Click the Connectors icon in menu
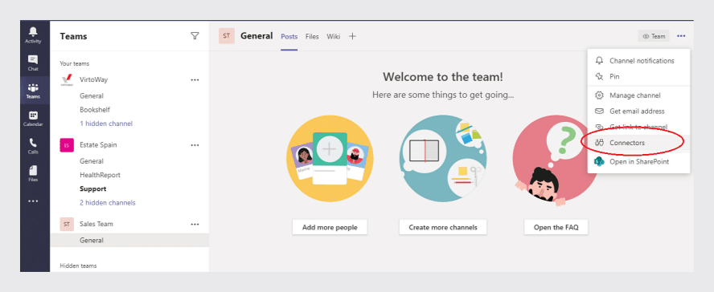 tap(599, 143)
